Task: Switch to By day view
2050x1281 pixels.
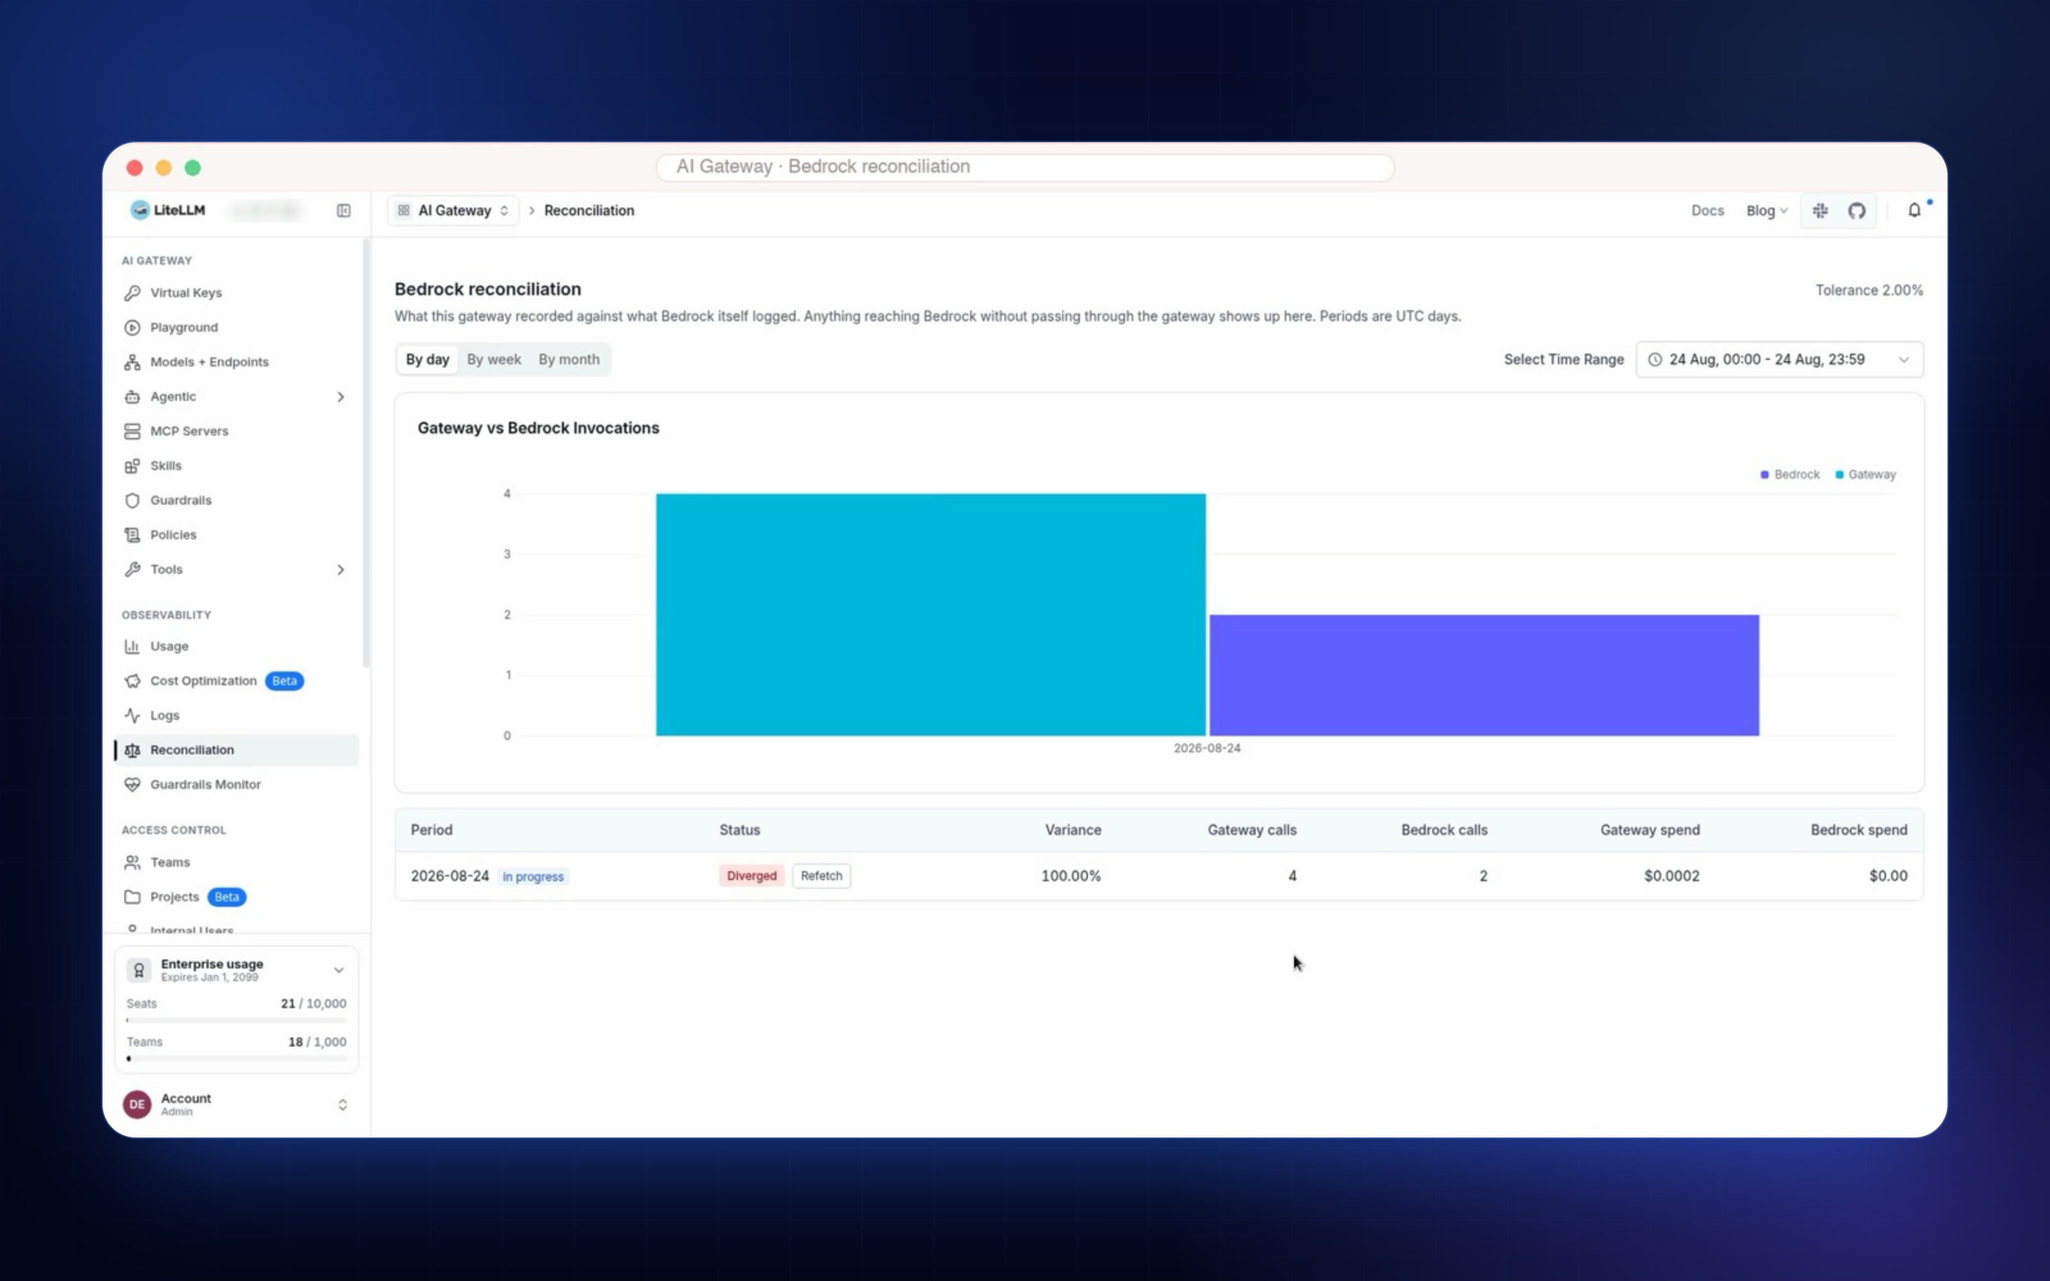Action: coord(427,359)
